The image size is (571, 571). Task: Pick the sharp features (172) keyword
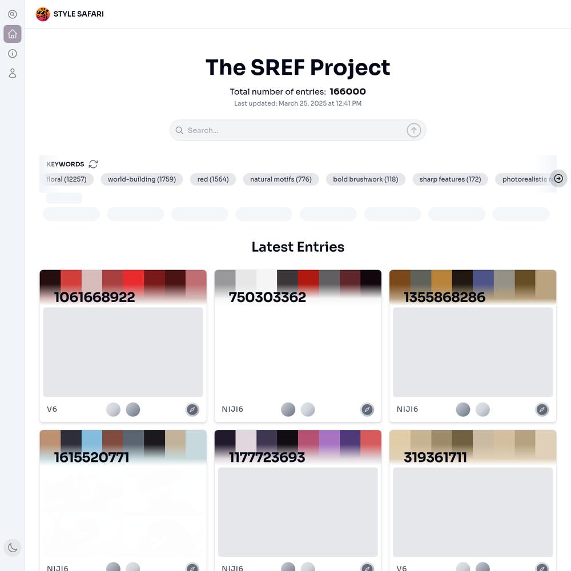(x=450, y=179)
